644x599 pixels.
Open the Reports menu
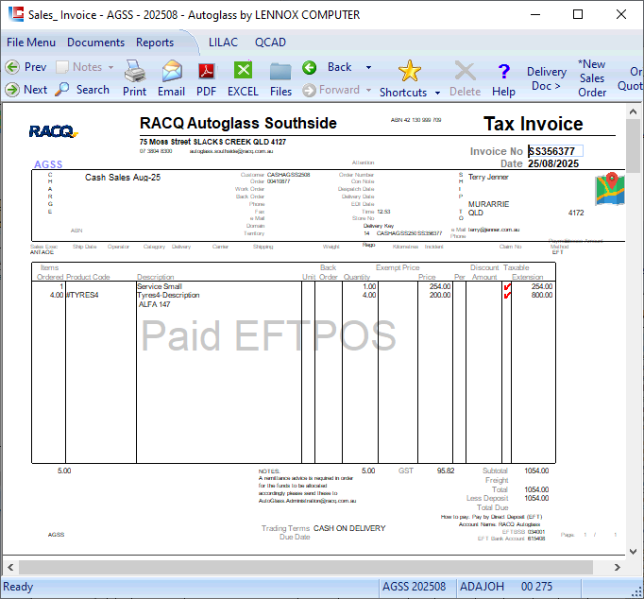[x=155, y=43]
